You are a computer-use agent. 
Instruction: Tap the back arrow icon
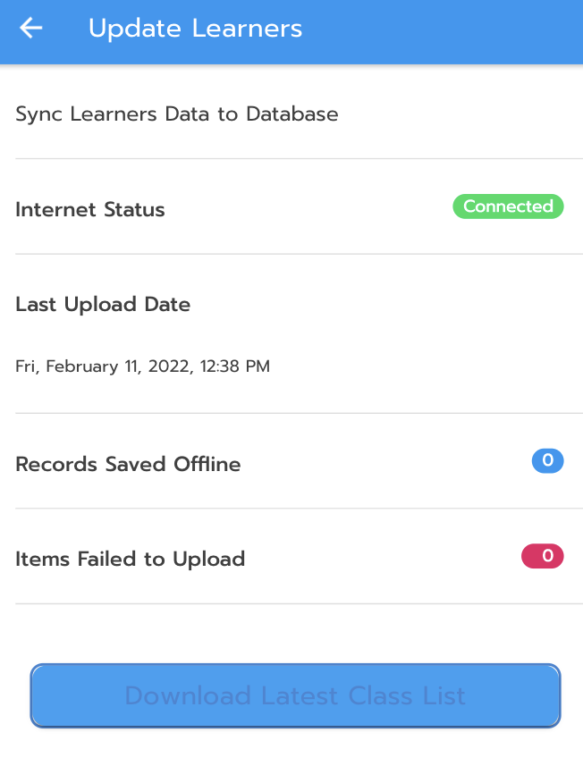(x=31, y=29)
